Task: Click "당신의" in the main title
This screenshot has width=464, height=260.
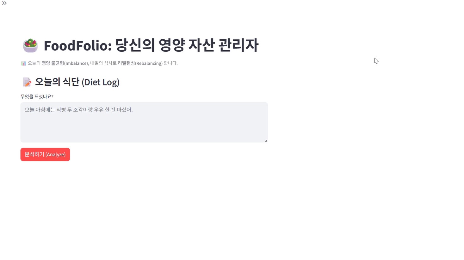Action: click(x=135, y=45)
